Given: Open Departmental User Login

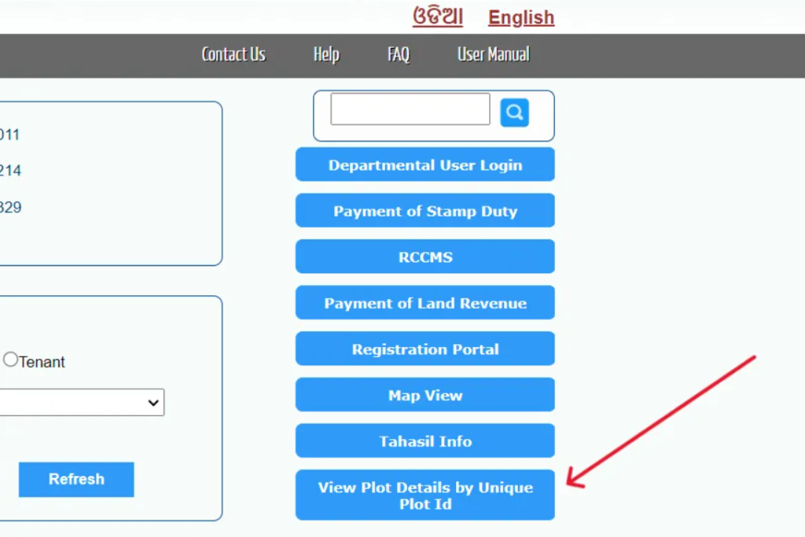Looking at the screenshot, I should pyautogui.click(x=425, y=165).
